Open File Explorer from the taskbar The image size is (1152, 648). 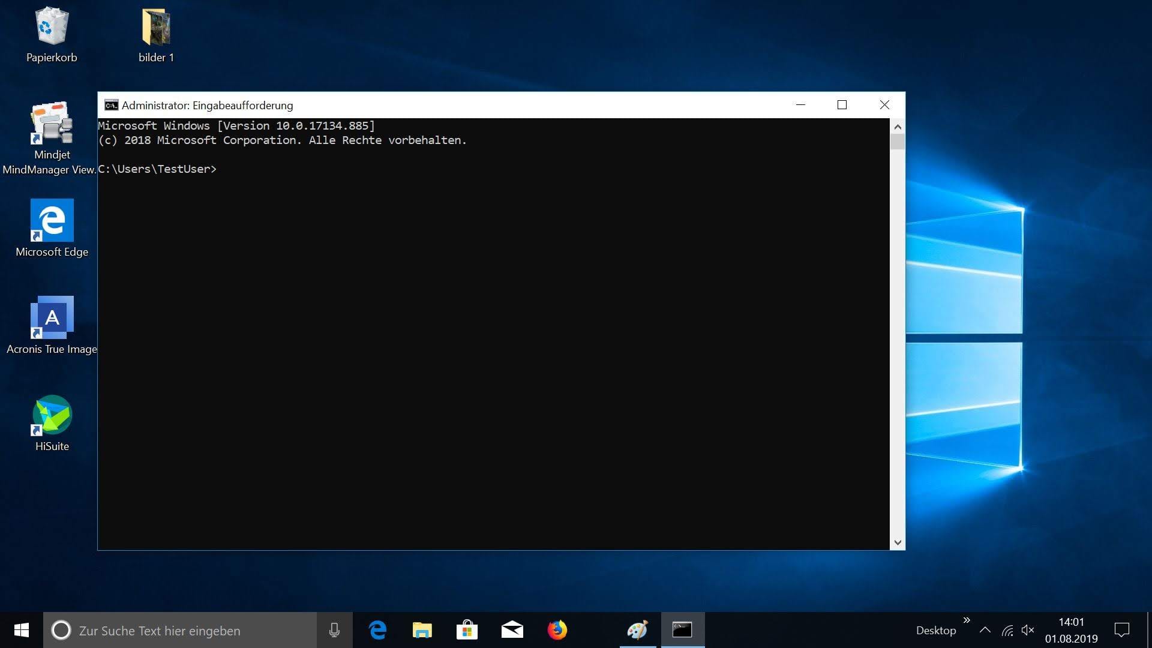click(x=422, y=630)
